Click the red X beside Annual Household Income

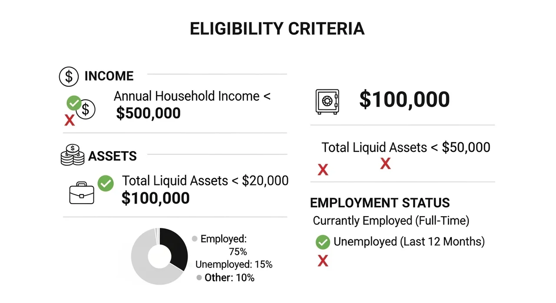pyautogui.click(x=69, y=120)
